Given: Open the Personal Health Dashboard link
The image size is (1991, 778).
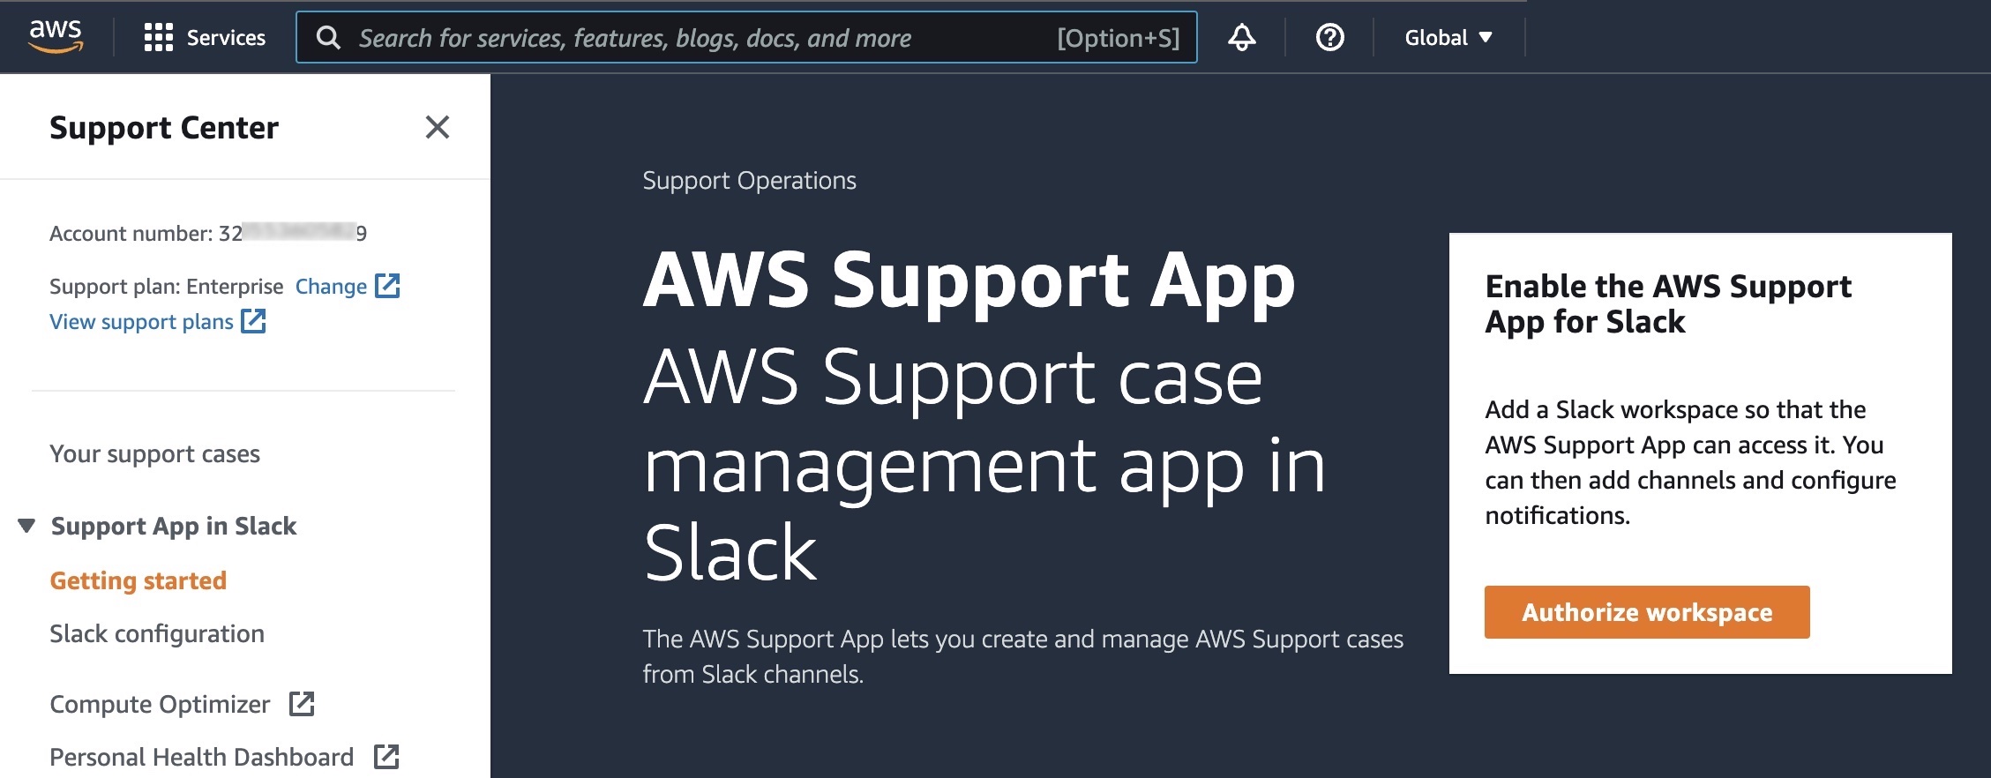Looking at the screenshot, I should (x=201, y=757).
